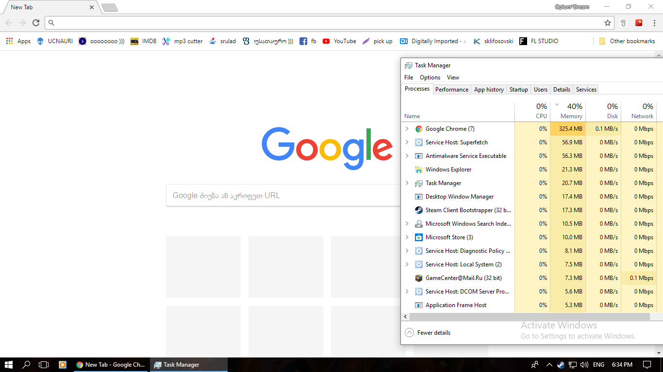The height and width of the screenshot is (372, 663).
Task: Switch to the Performance tab
Action: point(451,89)
